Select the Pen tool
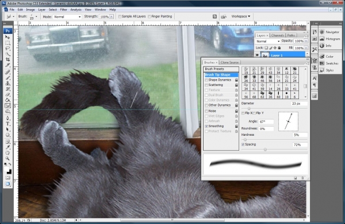Viewport: 345px width, 224px height. (7, 119)
